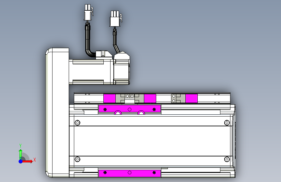281x182 pixels.
Task: Select the middle magenta sensor block on the rail
Action: pos(150,98)
